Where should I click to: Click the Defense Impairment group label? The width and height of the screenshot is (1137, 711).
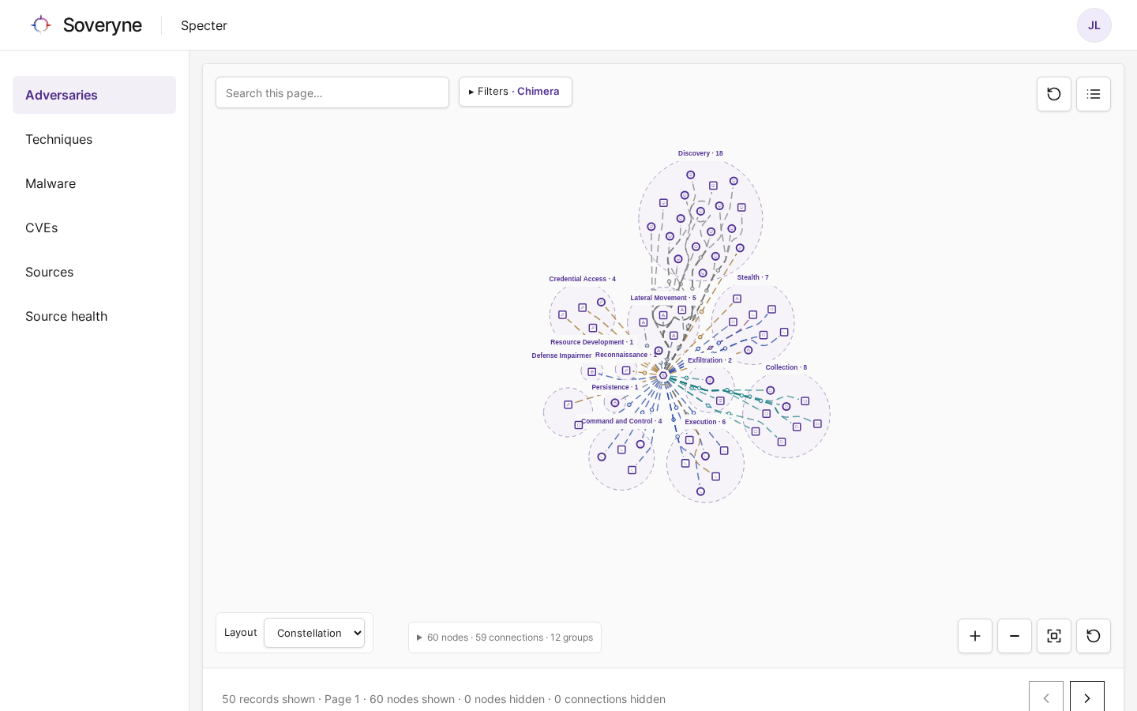[x=561, y=355]
